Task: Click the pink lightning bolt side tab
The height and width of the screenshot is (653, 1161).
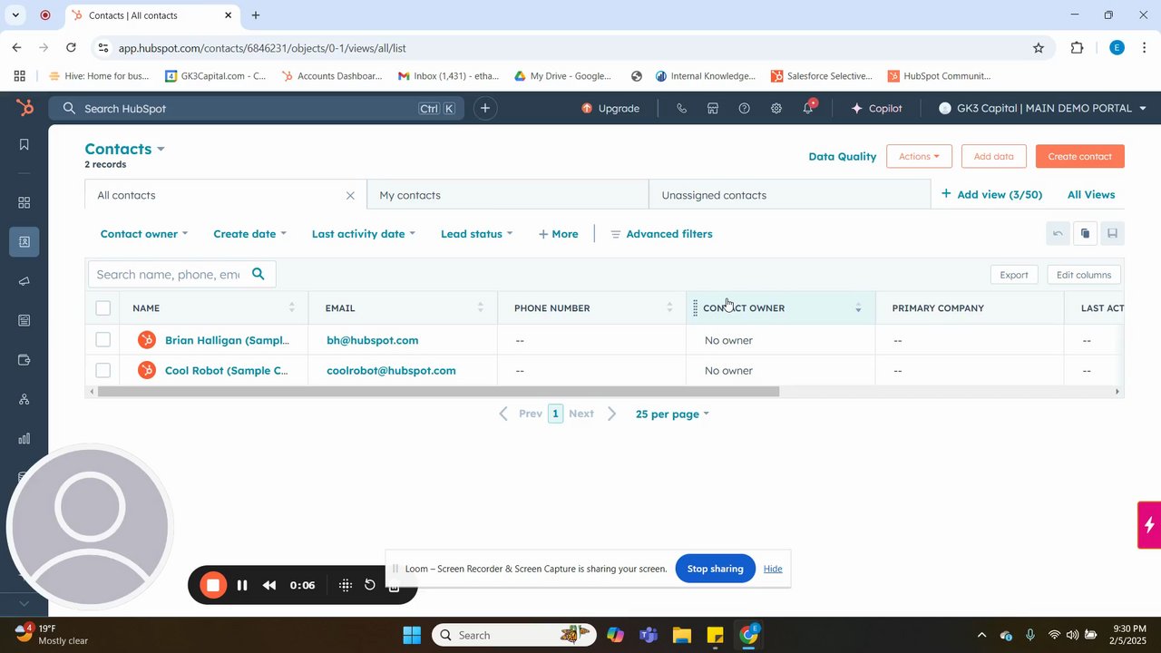Action: (x=1149, y=525)
